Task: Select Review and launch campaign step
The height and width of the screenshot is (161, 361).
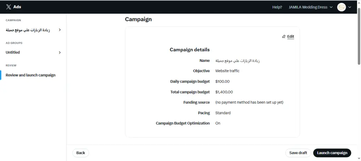Action: (x=31, y=75)
